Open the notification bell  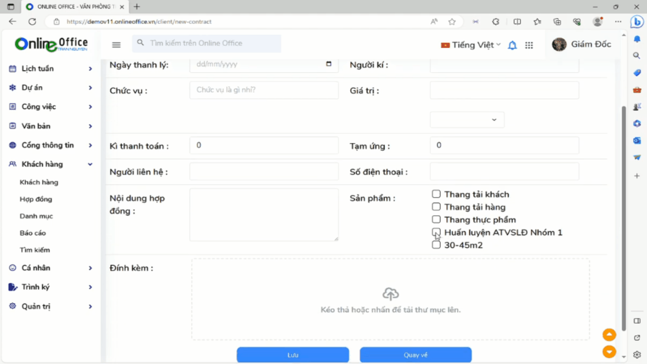[512, 45]
